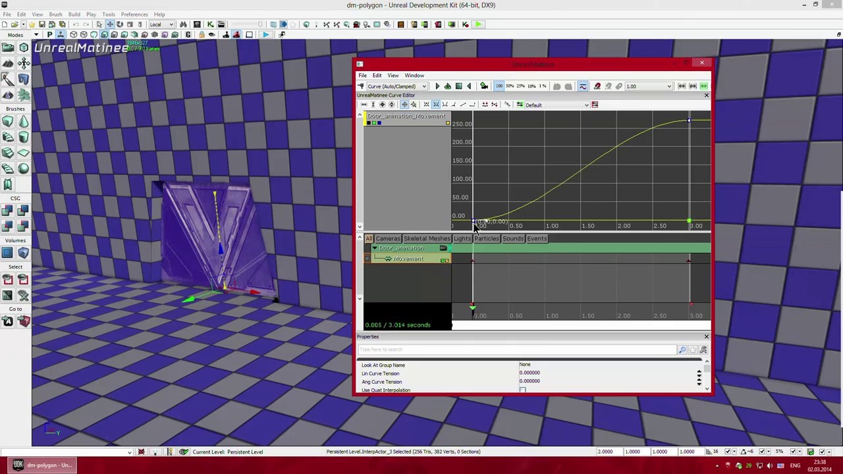Click the green color swatch under Door_animation_Movement

coord(374,123)
